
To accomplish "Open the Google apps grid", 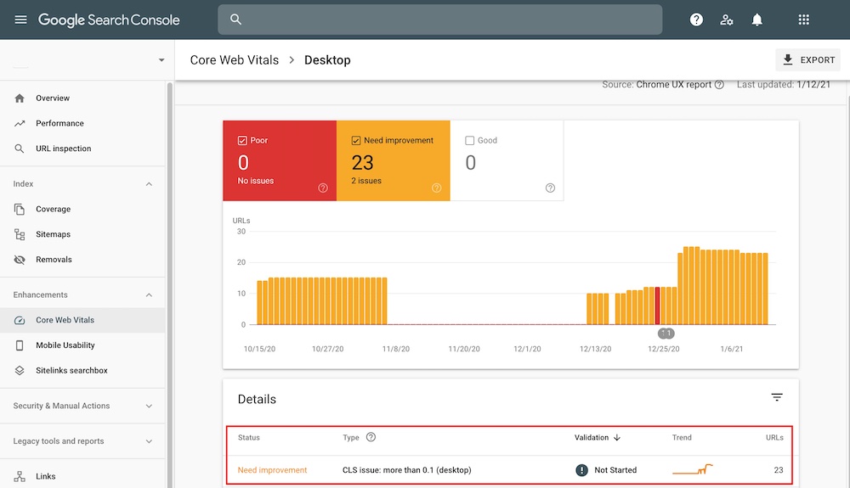I will click(803, 20).
